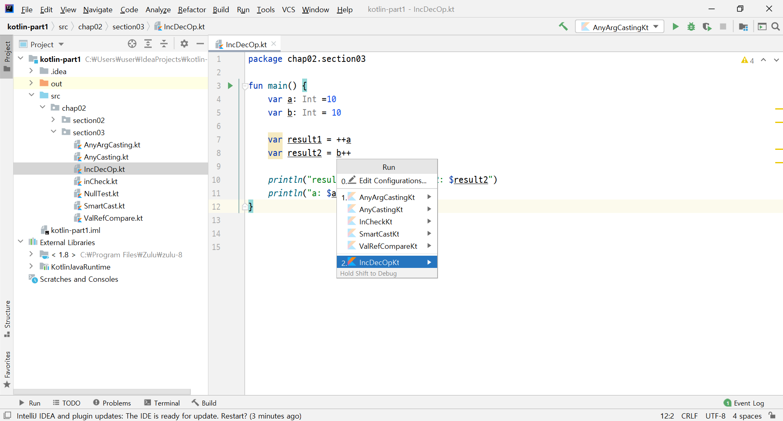Click the run gutter arrow beside fun main
This screenshot has width=783, height=421.
coord(230,86)
